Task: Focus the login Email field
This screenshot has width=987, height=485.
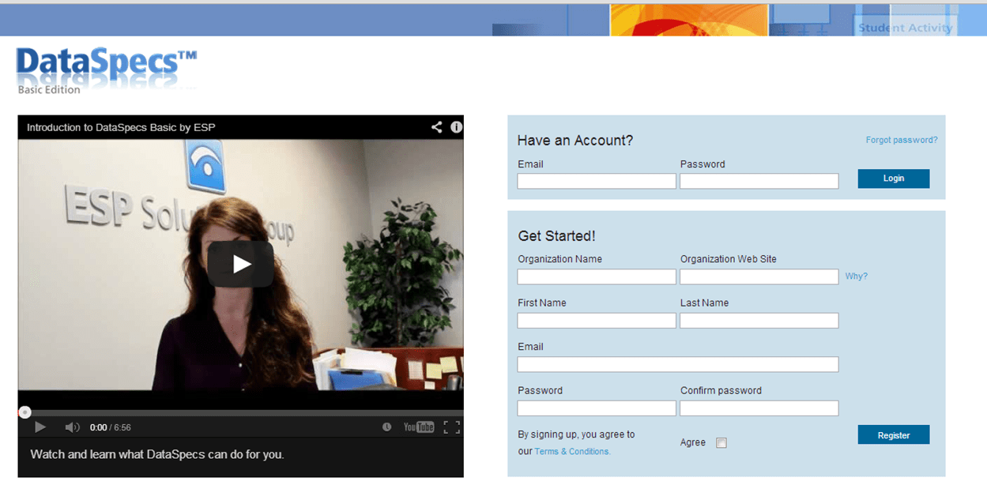Action: pyautogui.click(x=597, y=181)
